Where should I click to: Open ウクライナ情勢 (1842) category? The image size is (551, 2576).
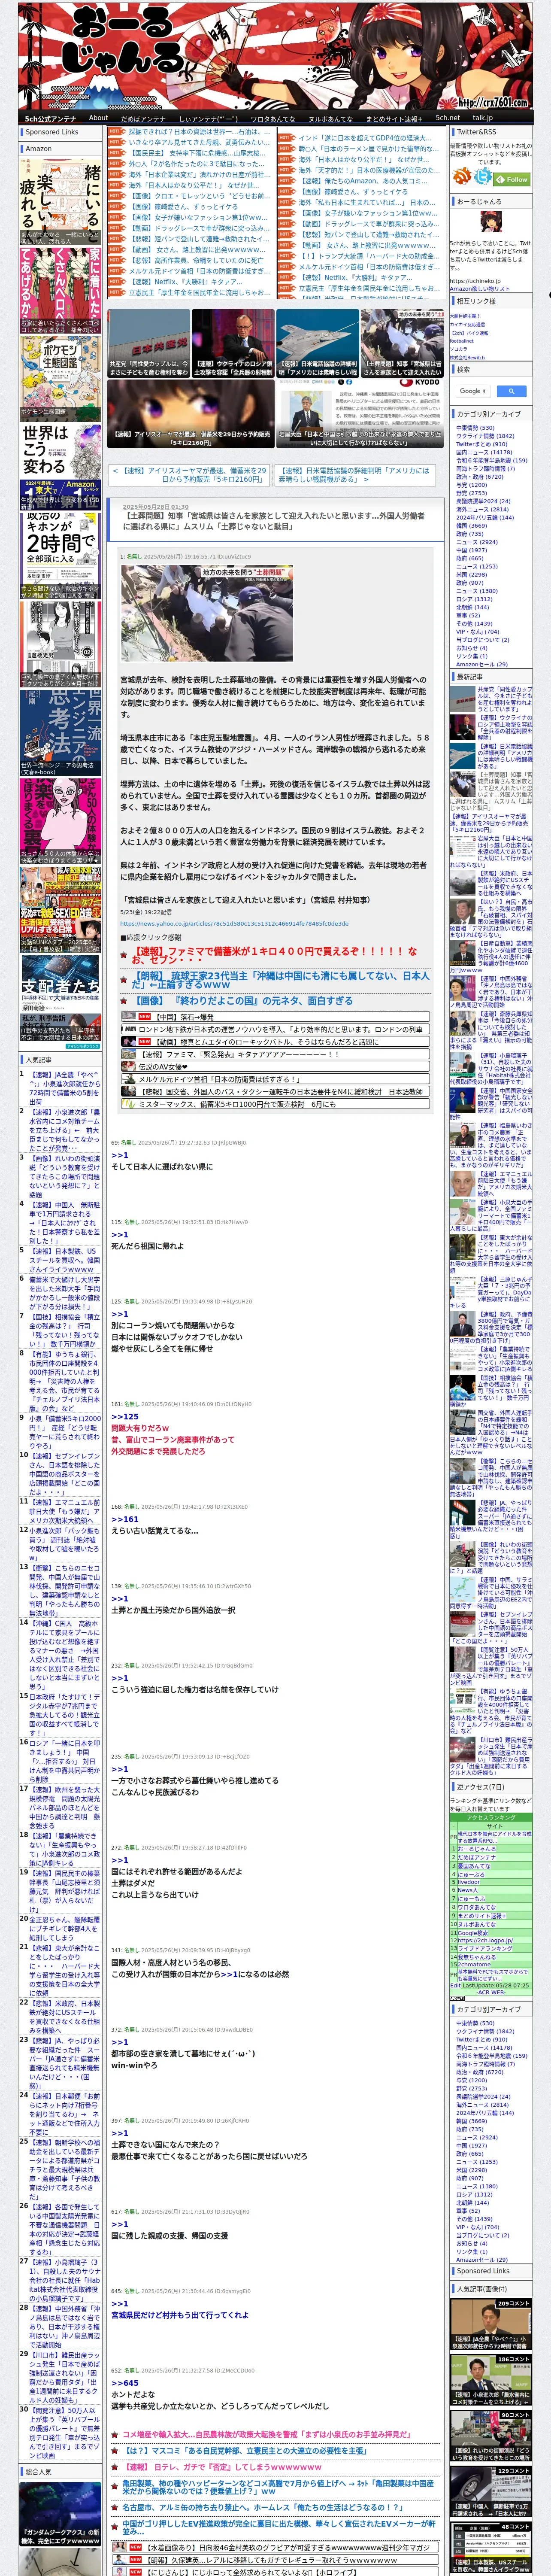point(485,436)
